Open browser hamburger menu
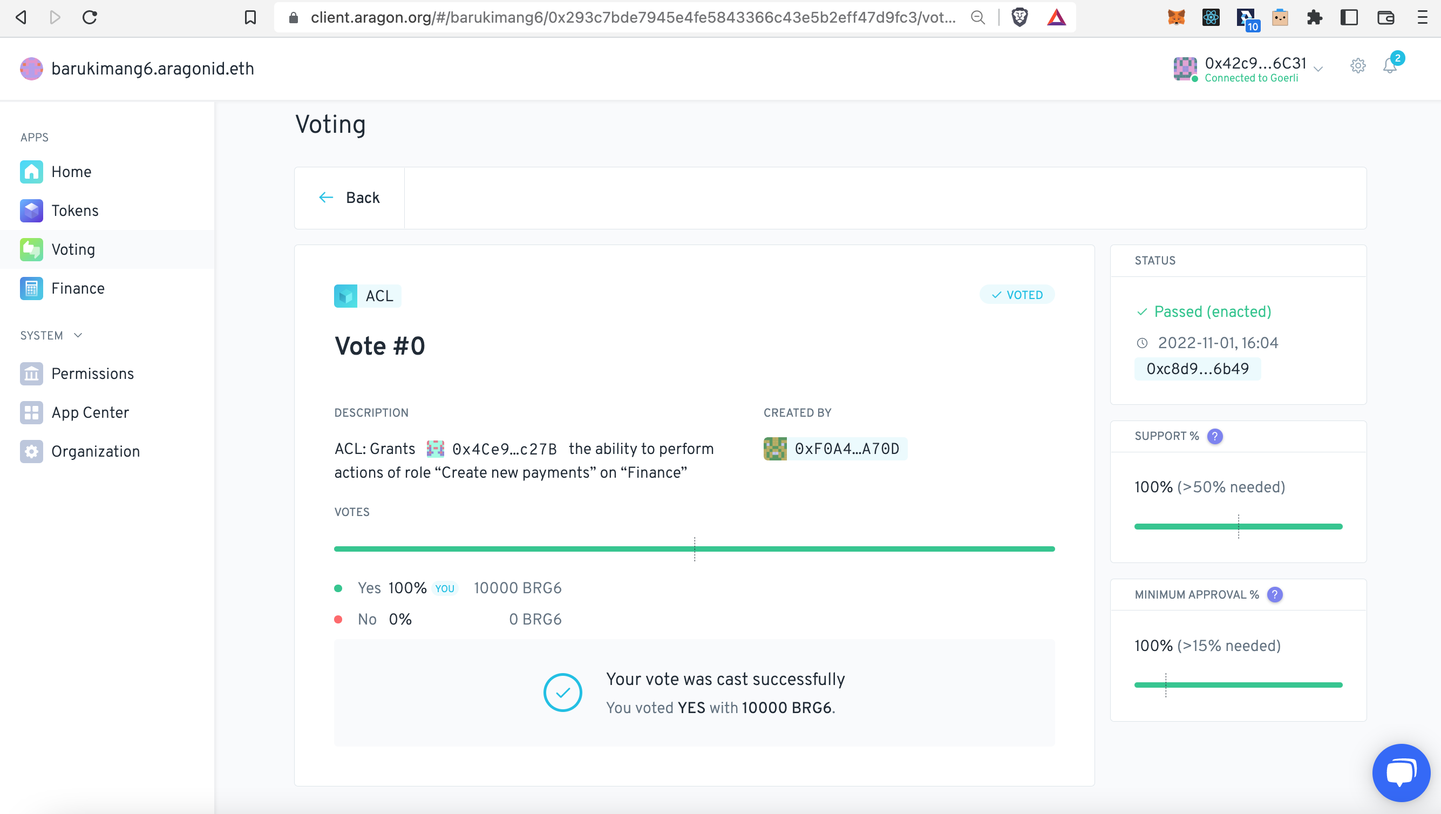 (x=1422, y=17)
